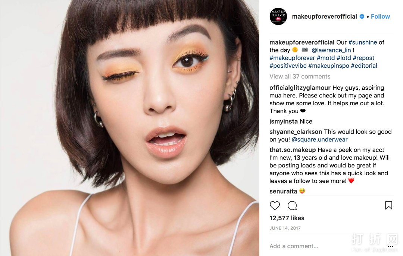Click the #makeupforever hashtag
Screen dimensions: 403x256
coord(292,58)
